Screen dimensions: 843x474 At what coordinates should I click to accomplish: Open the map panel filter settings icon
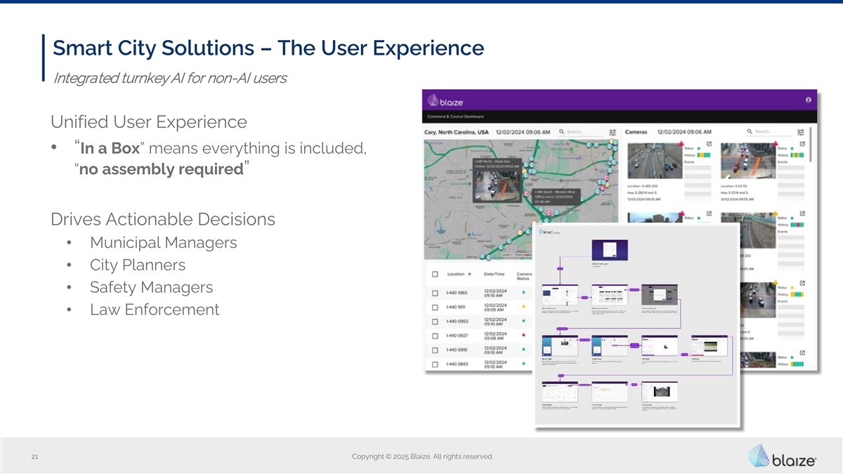[x=613, y=132]
